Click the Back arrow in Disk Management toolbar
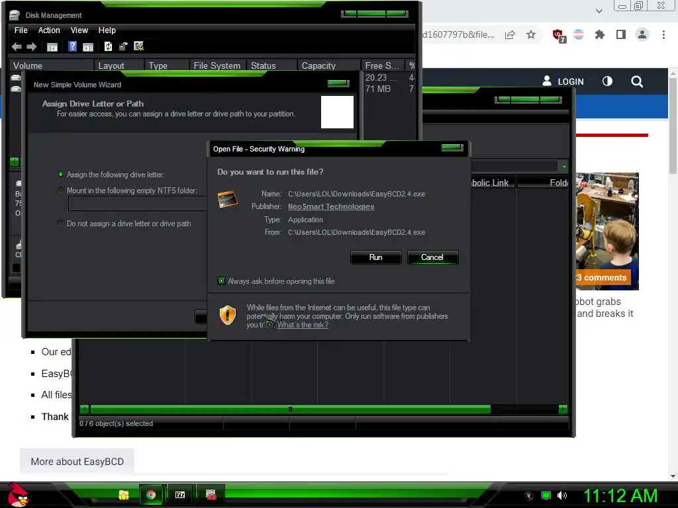The width and height of the screenshot is (678, 508). point(17,47)
